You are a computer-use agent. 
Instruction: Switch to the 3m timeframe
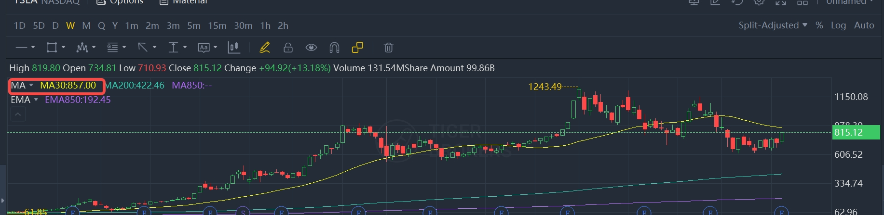pos(173,25)
